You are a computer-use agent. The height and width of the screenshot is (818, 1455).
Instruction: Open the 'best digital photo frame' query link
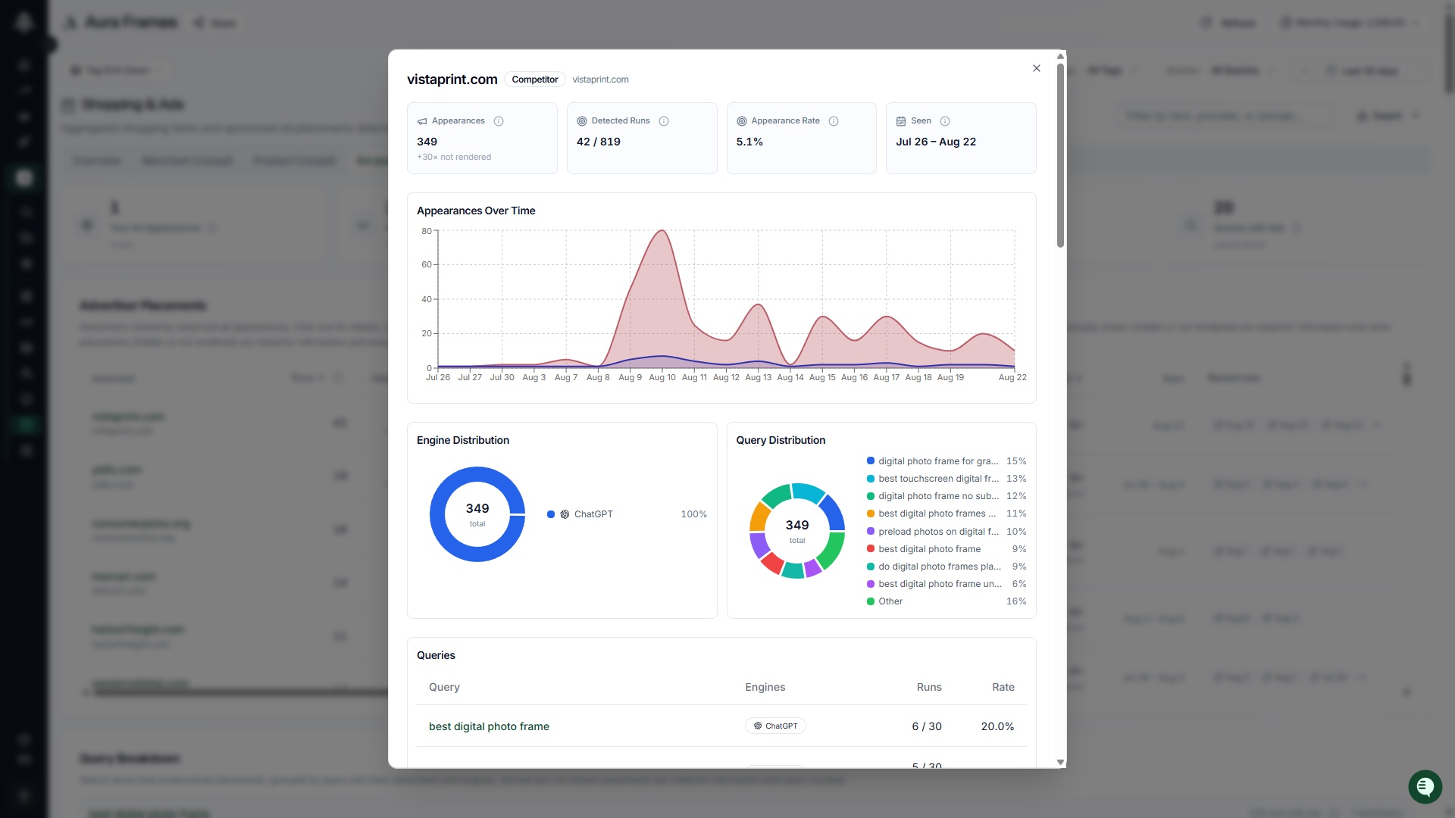pos(489,726)
